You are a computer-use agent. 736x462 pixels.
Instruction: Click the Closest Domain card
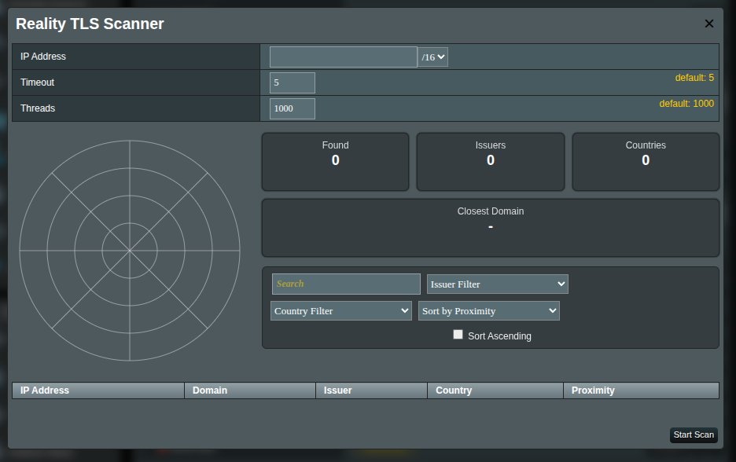[491, 228]
